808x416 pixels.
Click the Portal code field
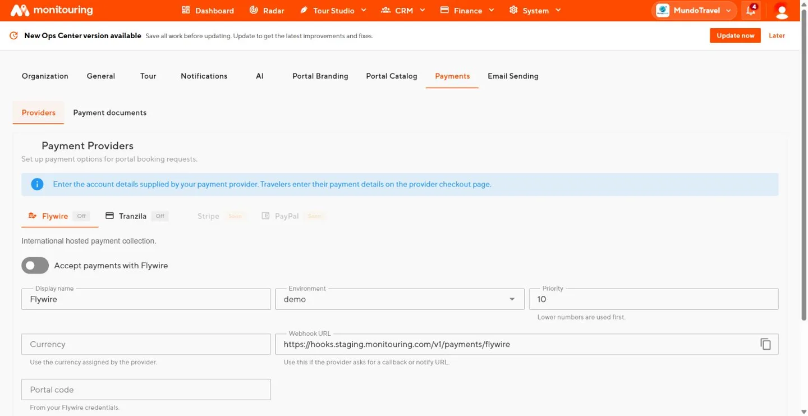click(x=146, y=390)
